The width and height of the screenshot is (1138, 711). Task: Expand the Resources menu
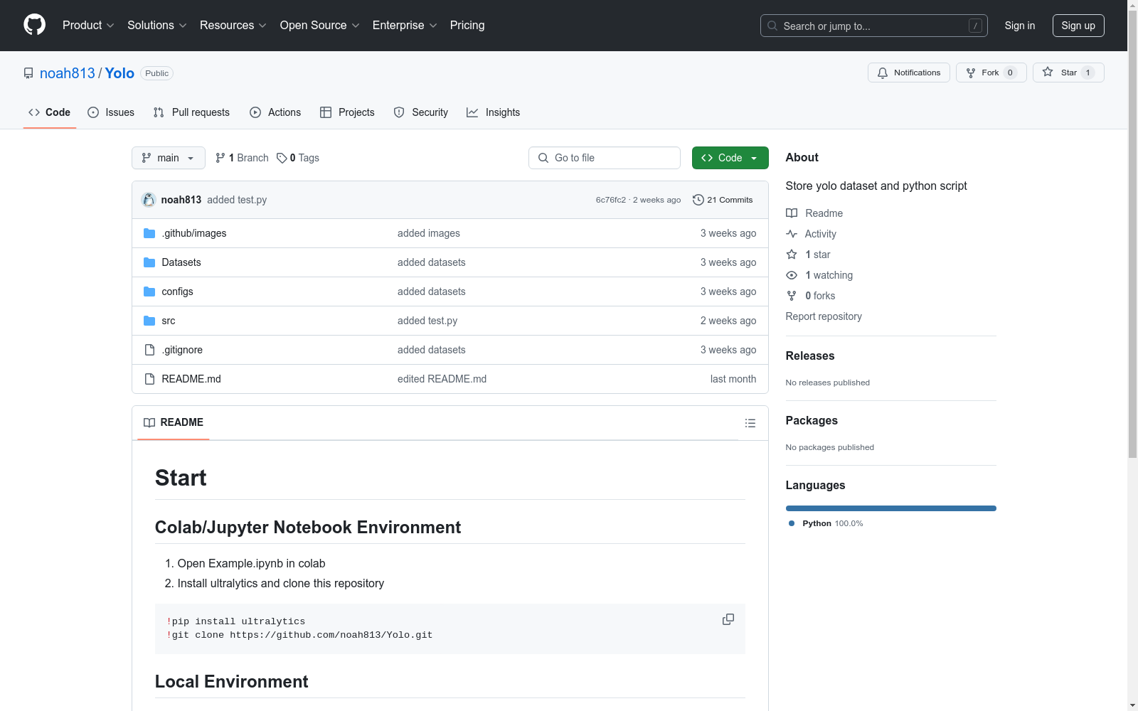point(233,25)
